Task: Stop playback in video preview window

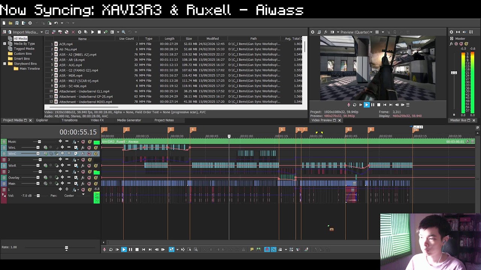Action: tap(378, 105)
